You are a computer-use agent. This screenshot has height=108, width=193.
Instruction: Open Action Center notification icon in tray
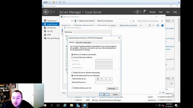(176, 105)
